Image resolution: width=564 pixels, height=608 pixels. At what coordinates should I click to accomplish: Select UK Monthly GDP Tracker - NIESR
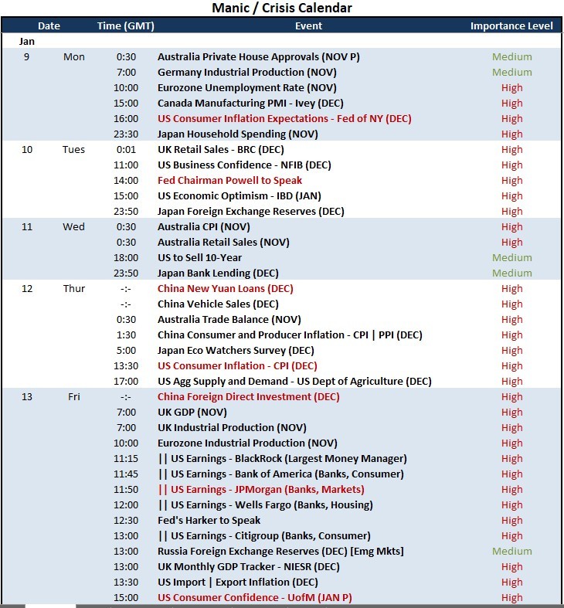(249, 567)
